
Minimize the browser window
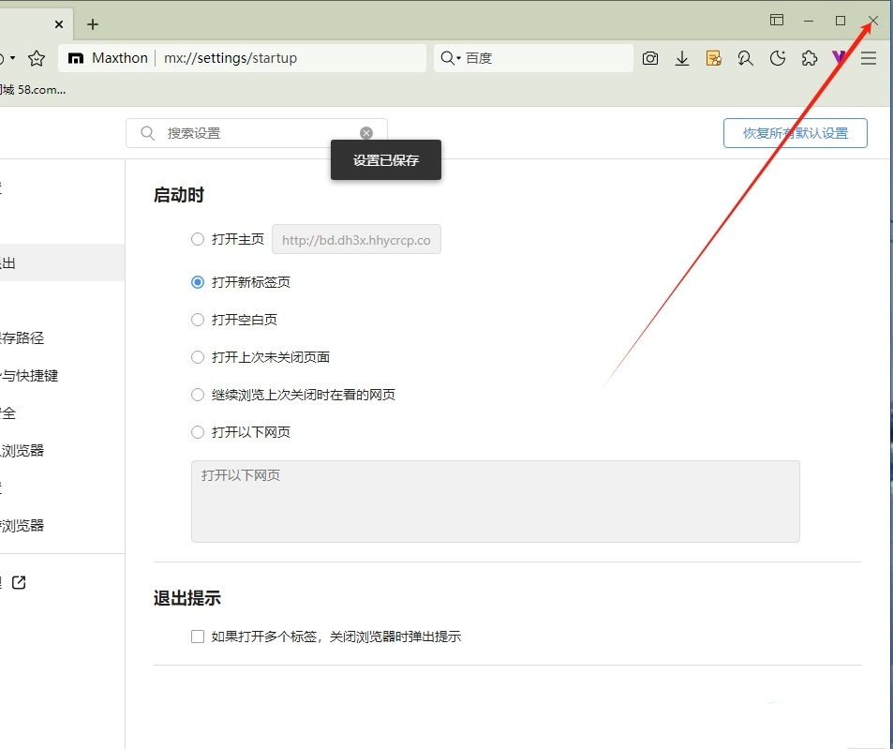click(x=809, y=21)
